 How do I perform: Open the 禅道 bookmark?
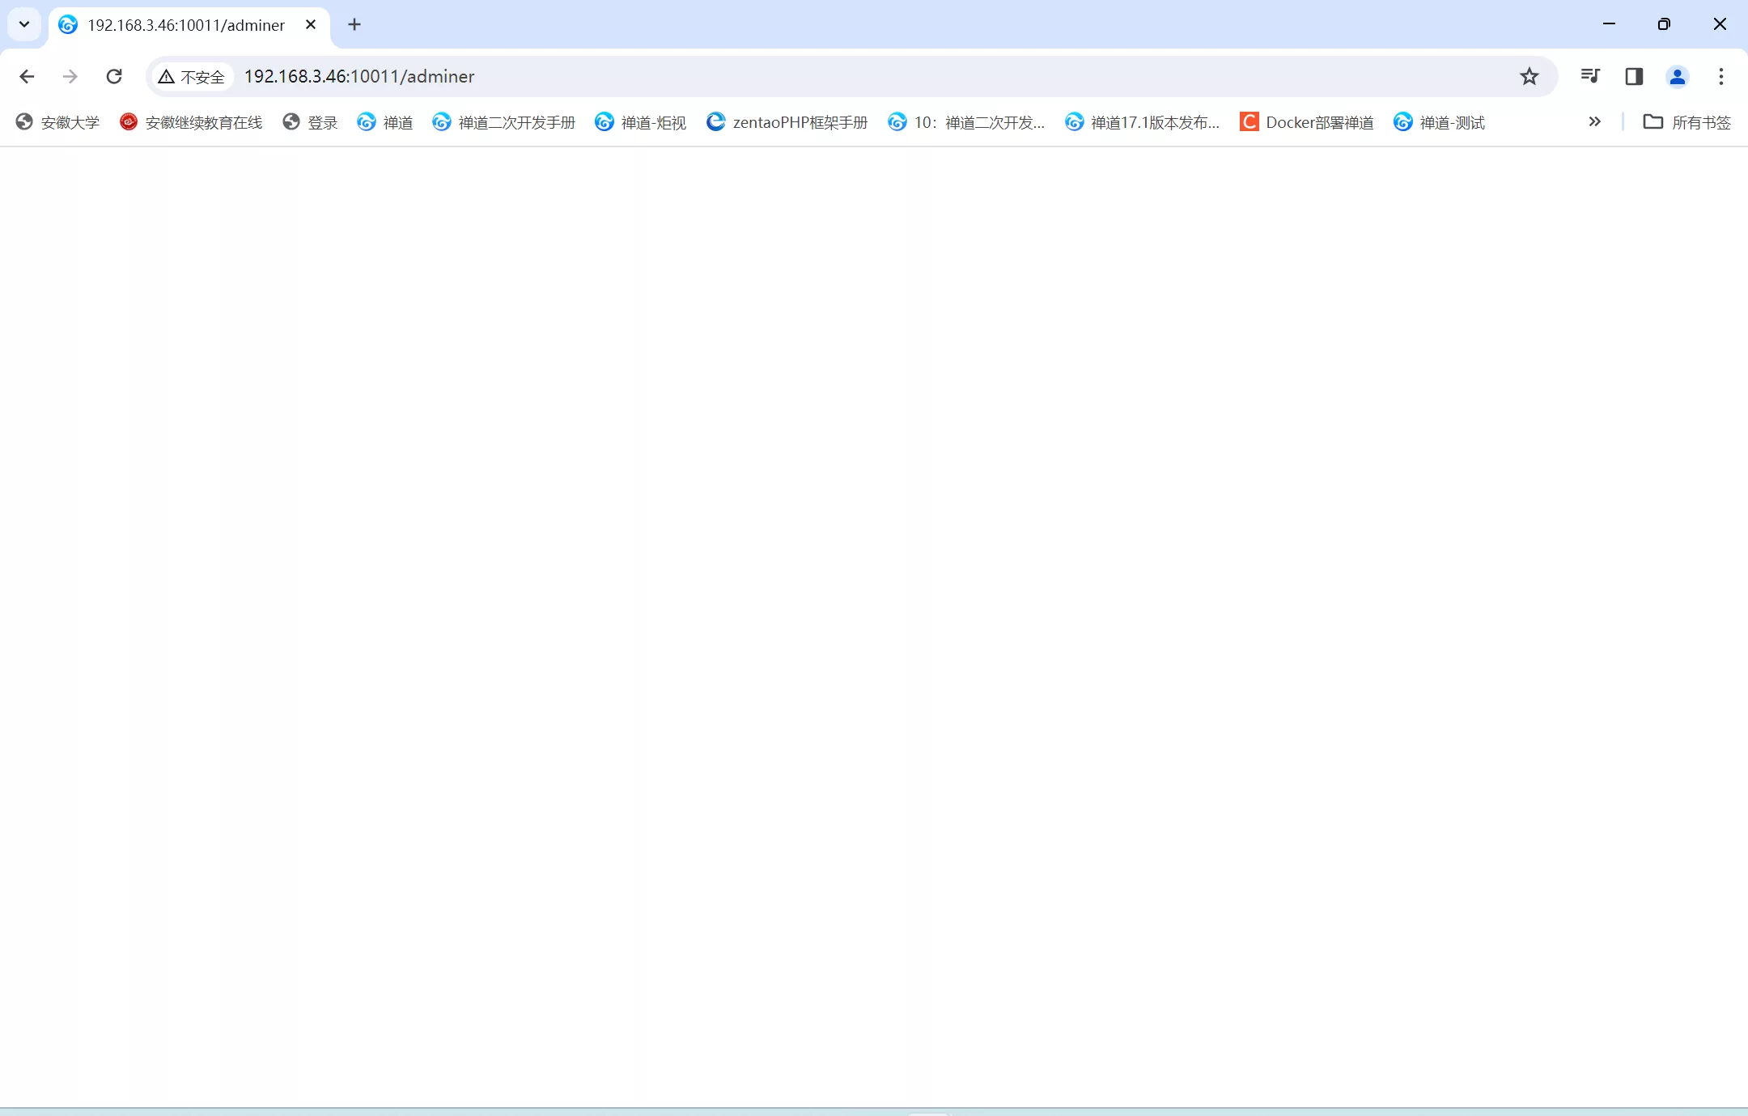(385, 122)
